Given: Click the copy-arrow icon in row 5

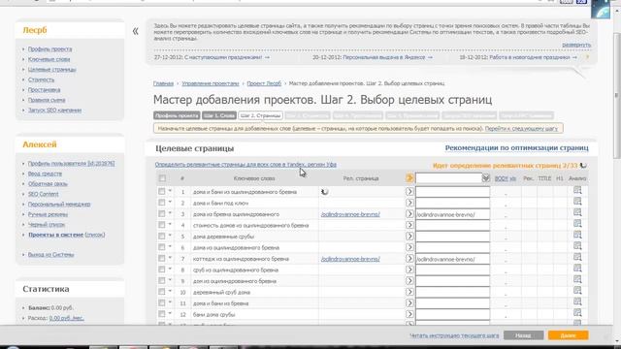Looking at the screenshot, I should (x=409, y=237).
